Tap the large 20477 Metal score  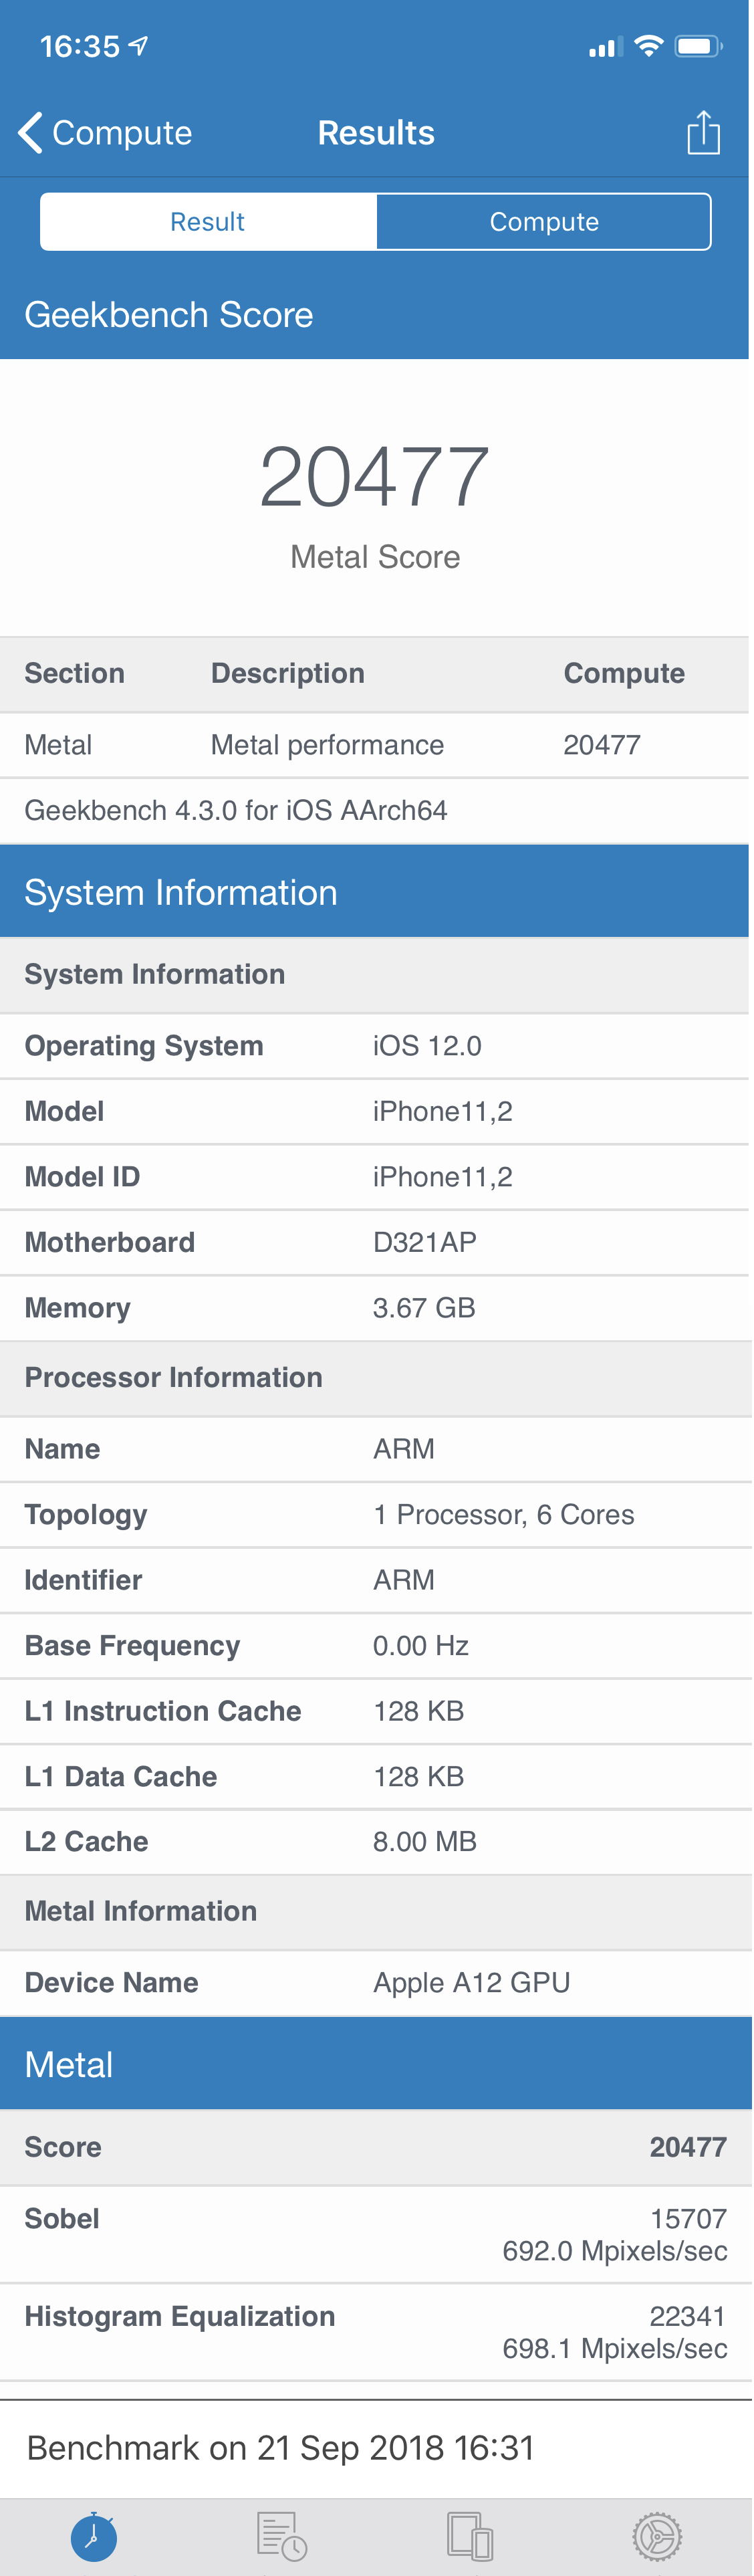375,477
